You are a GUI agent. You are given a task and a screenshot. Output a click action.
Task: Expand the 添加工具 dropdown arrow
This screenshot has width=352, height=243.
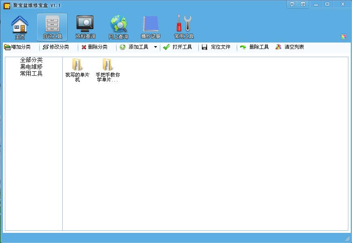click(x=155, y=47)
